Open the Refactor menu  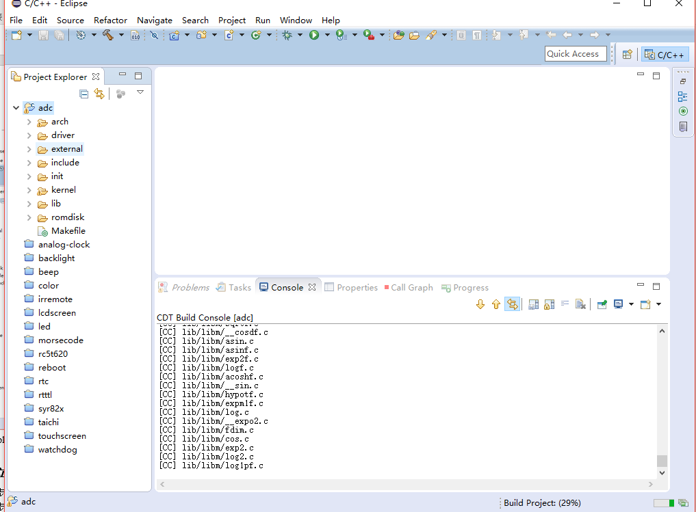point(110,20)
